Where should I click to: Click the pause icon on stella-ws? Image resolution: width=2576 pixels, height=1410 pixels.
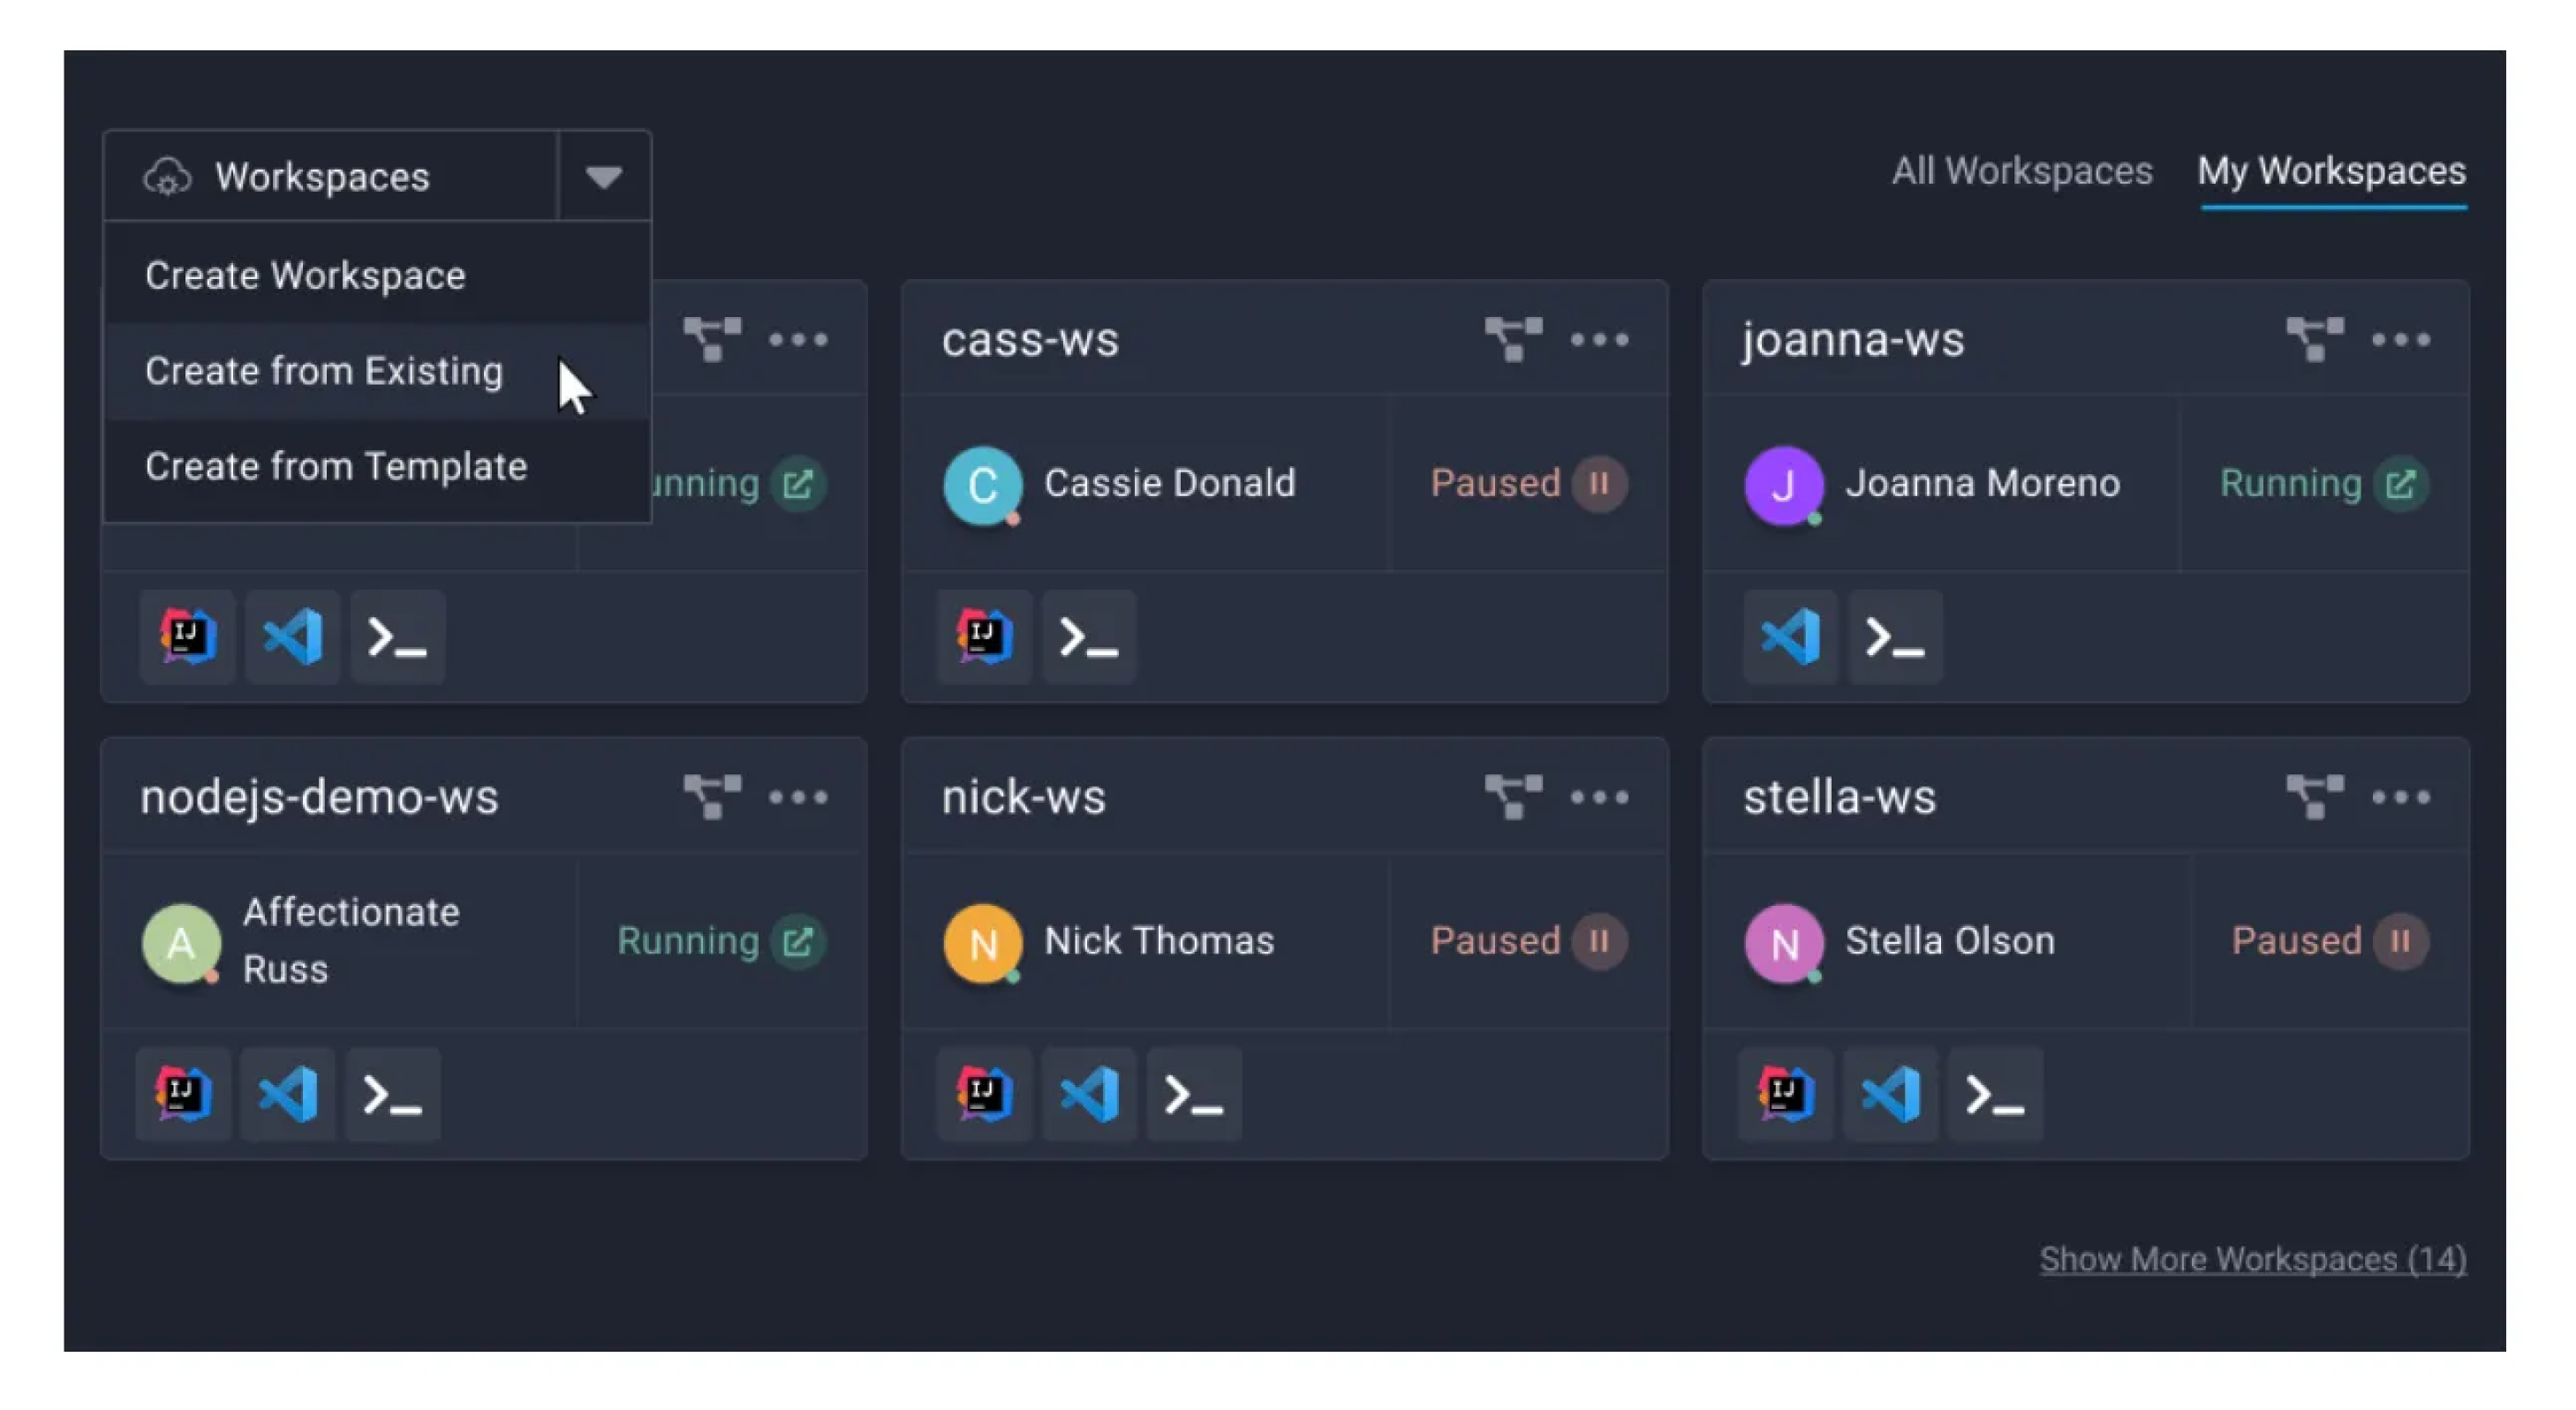coord(2400,941)
